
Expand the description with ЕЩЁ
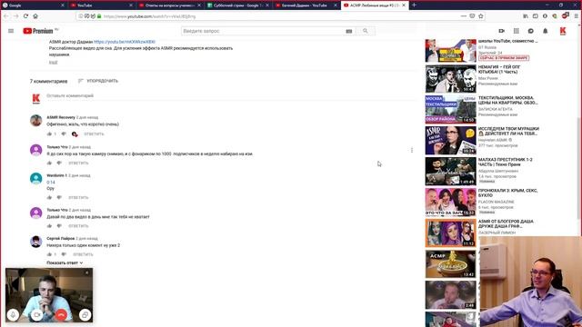pyautogui.click(x=53, y=63)
